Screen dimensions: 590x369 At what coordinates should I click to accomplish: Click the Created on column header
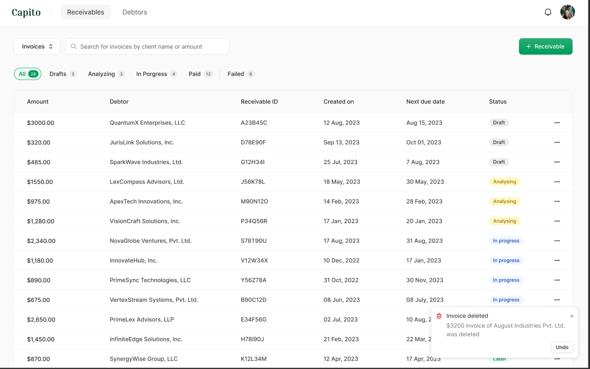[x=339, y=101]
